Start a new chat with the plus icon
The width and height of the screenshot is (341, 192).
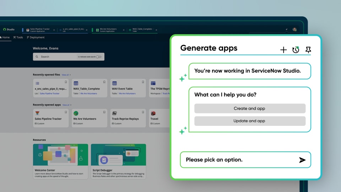click(x=283, y=50)
